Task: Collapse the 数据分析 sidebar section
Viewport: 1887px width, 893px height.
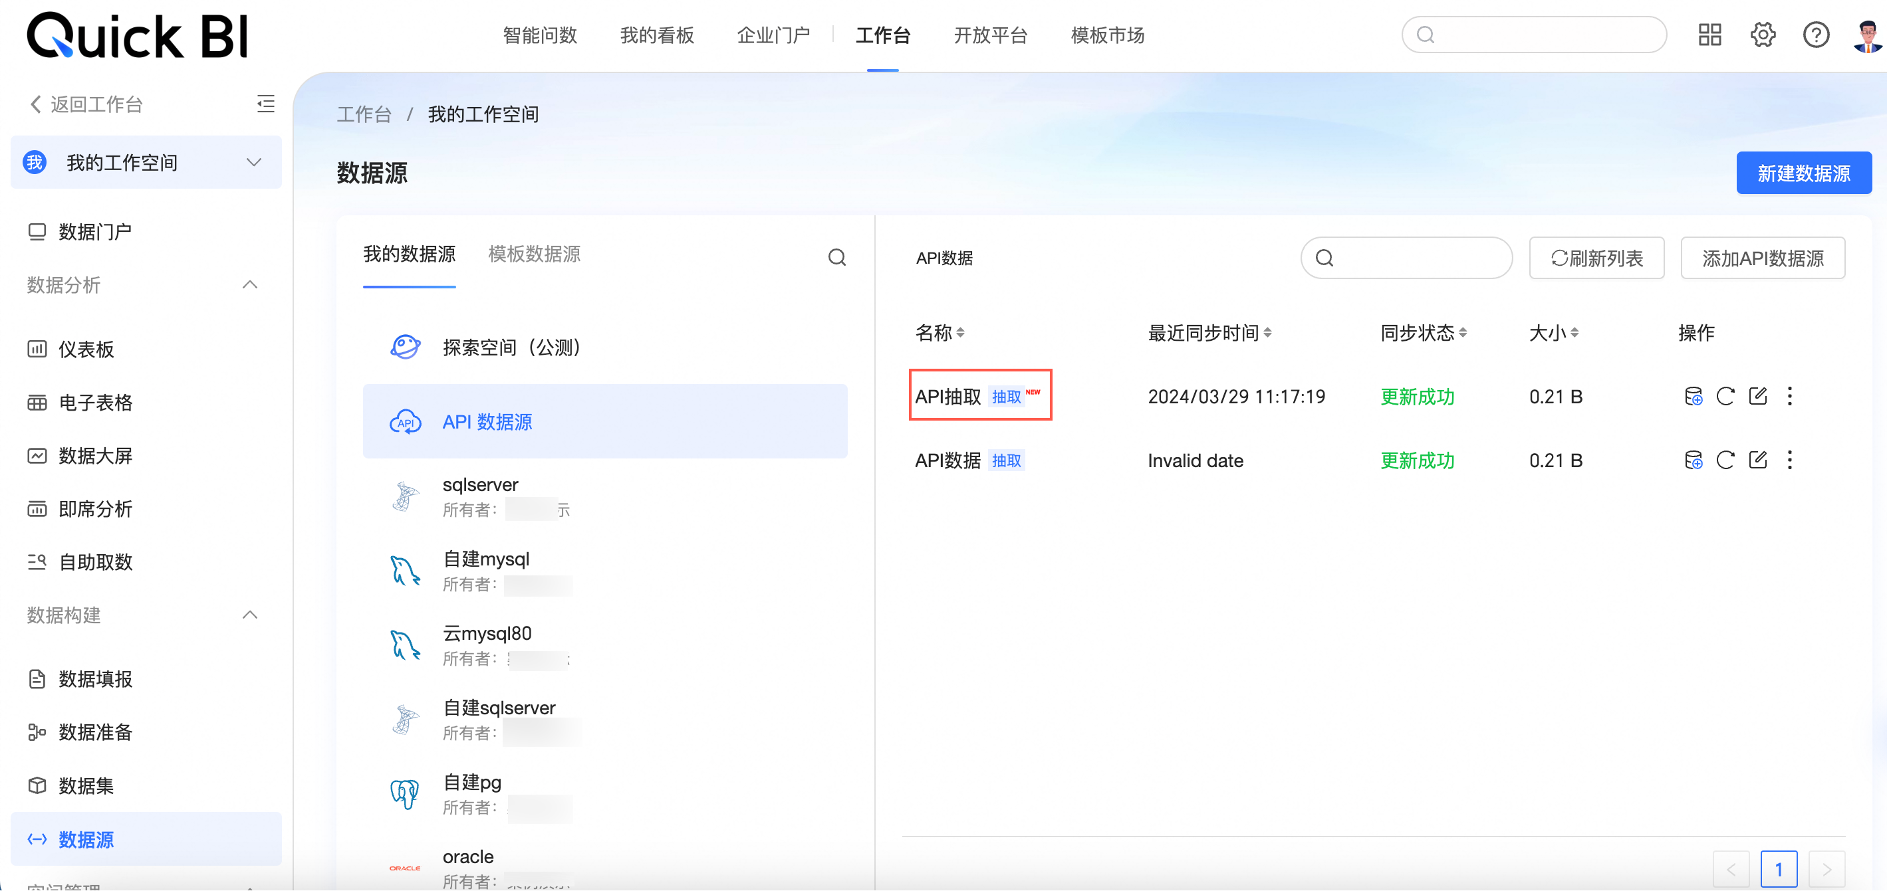Action: pos(250,285)
